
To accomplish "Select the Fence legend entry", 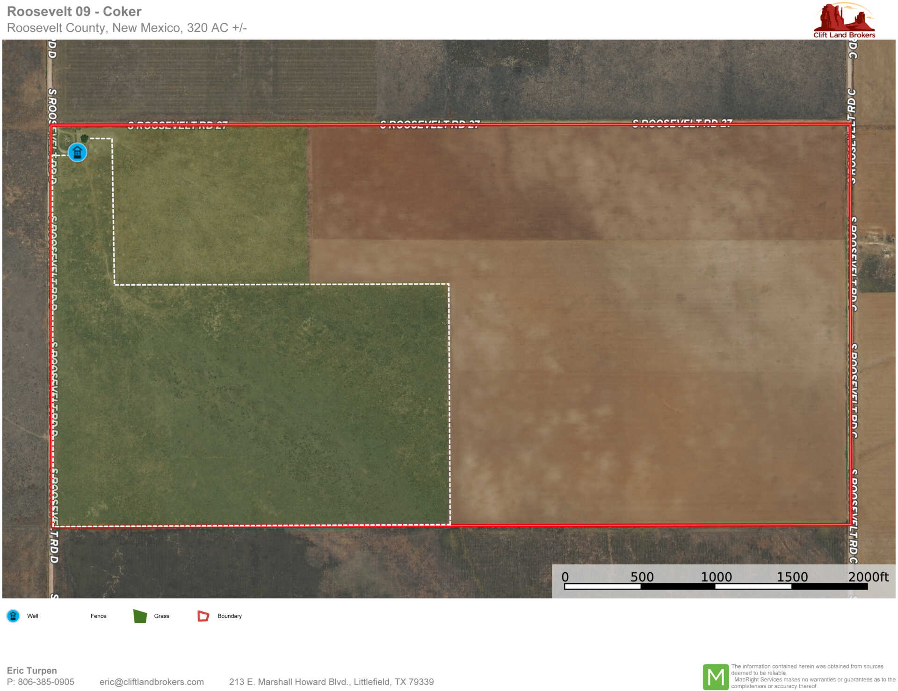I will pyautogui.click(x=98, y=616).
